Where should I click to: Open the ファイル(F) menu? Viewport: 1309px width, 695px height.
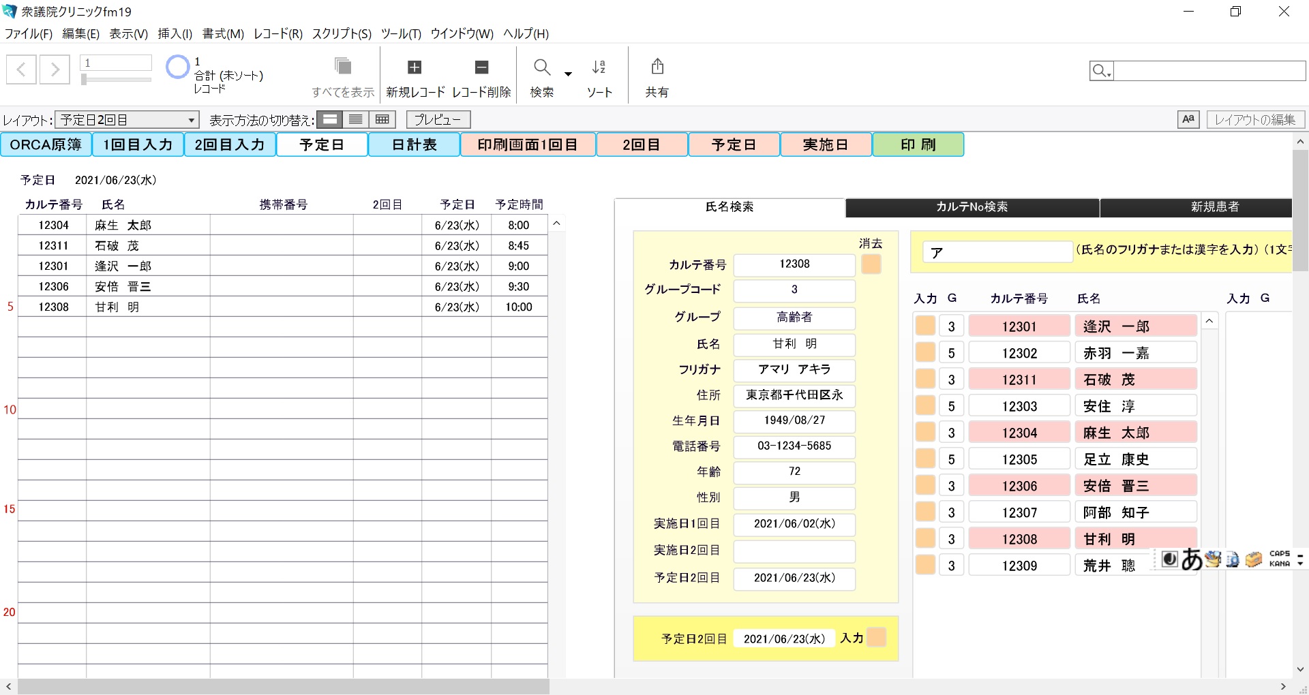[x=29, y=33]
